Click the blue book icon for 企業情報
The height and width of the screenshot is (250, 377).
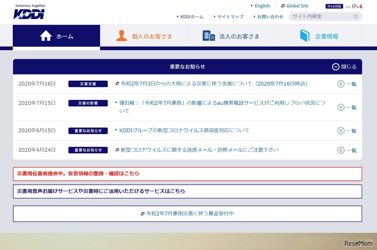[305, 35]
